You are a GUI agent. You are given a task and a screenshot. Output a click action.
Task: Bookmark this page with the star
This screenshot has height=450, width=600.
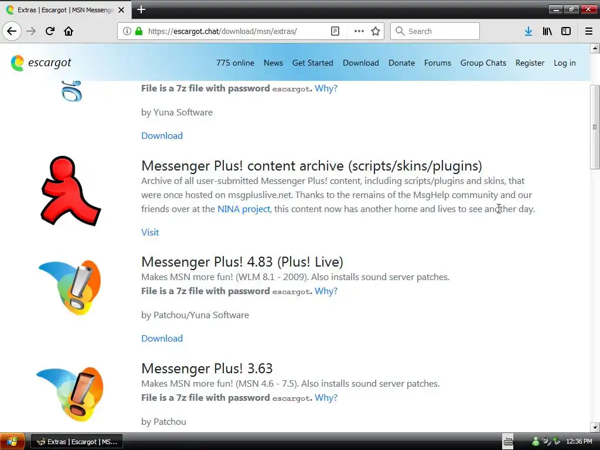point(376,31)
